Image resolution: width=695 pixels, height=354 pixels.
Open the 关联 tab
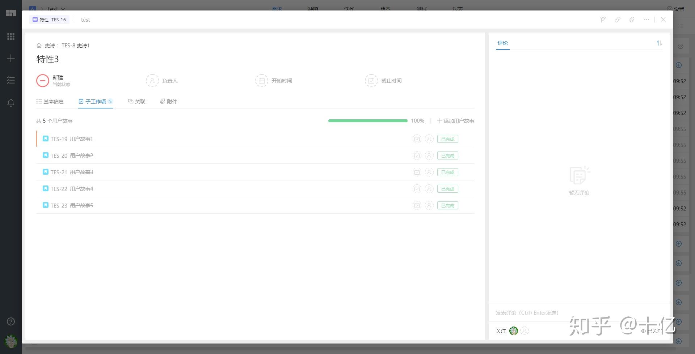tap(136, 101)
